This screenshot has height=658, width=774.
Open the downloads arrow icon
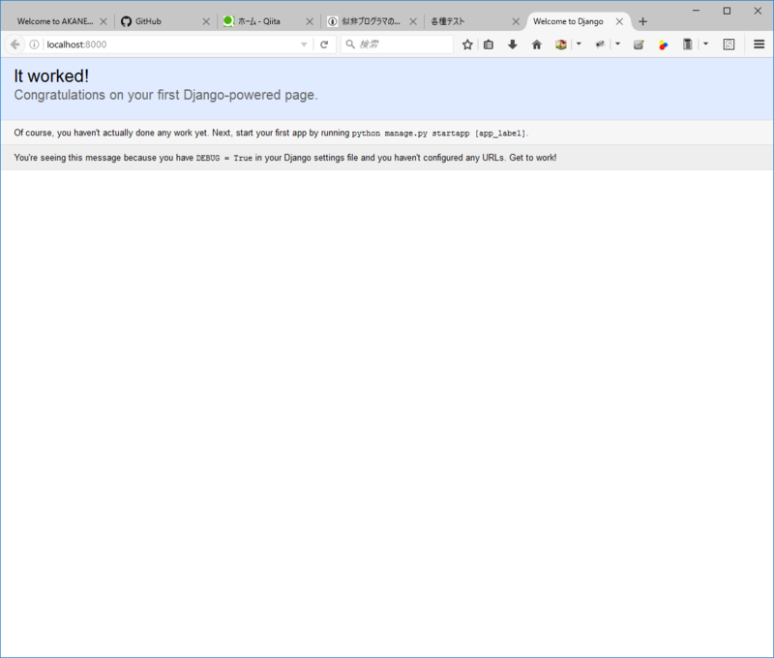[513, 45]
